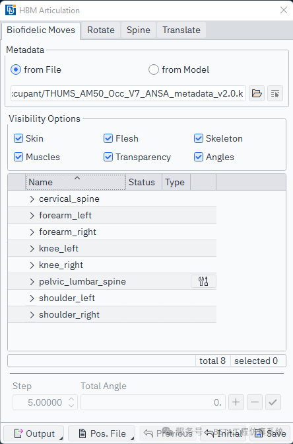
Task: Click the checkmark apply button for angle
Action: coord(273,402)
